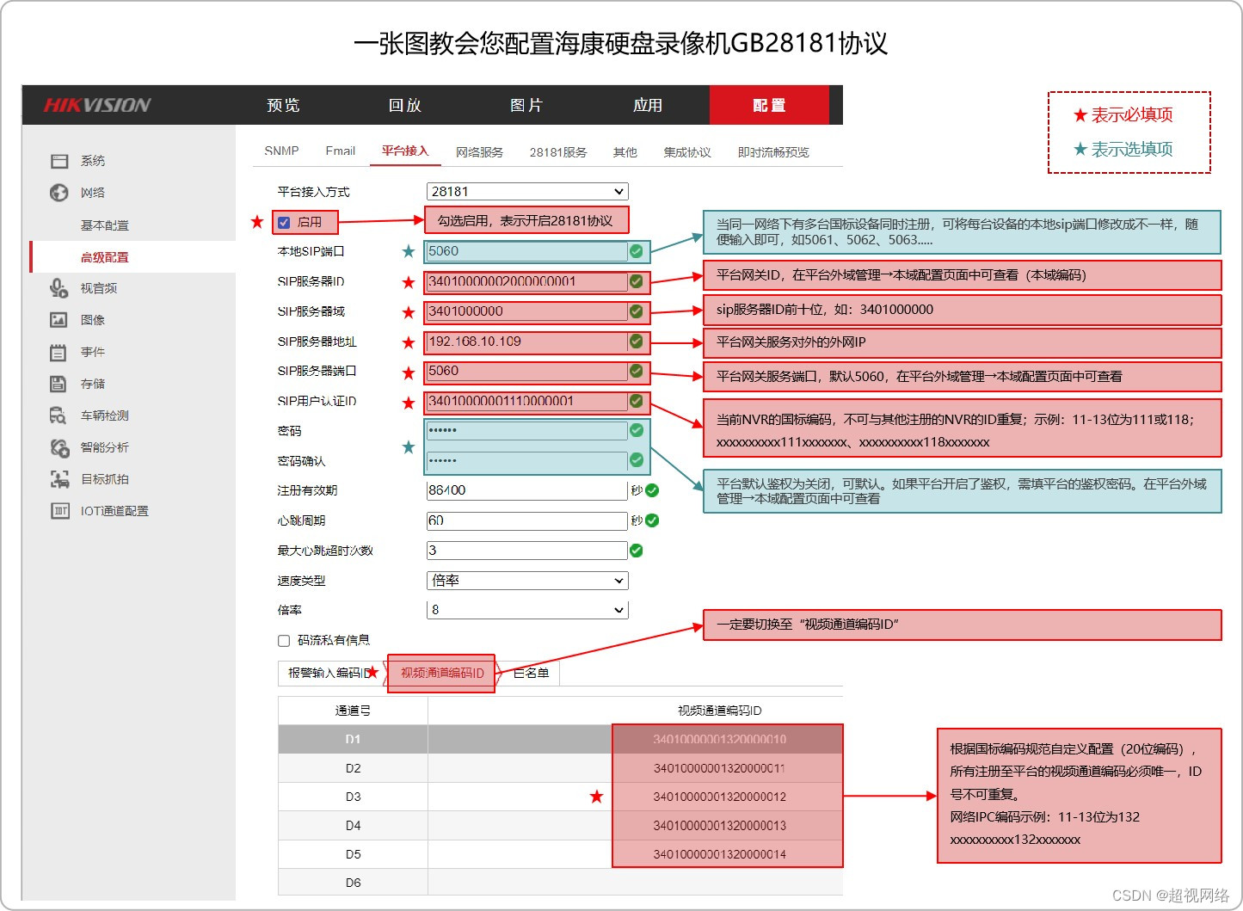Click the 网络 globe icon in sidebar
This screenshot has height=911, width=1243.
click(x=58, y=193)
